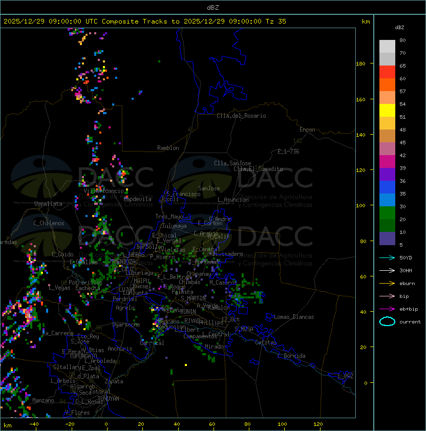Click the 180 km mark on vertical axis
Image resolution: width=426 pixels, height=431 pixels.
coord(360,63)
